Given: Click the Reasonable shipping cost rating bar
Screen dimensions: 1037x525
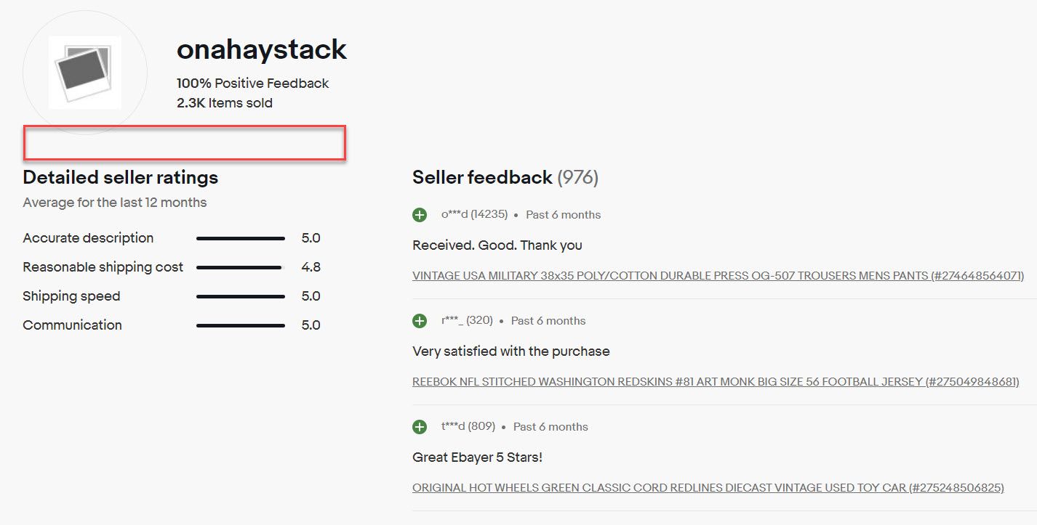Looking at the screenshot, I should click(x=239, y=267).
